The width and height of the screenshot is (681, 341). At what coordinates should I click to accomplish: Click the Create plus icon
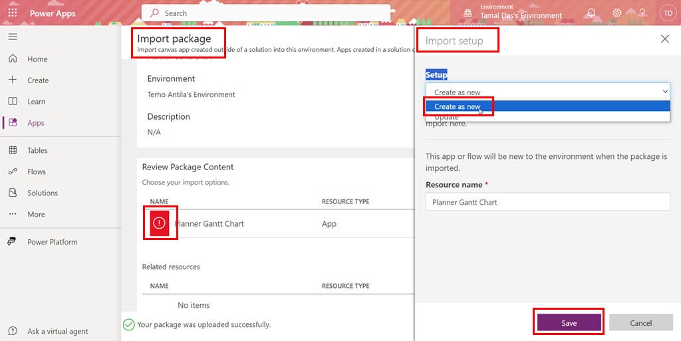point(13,80)
